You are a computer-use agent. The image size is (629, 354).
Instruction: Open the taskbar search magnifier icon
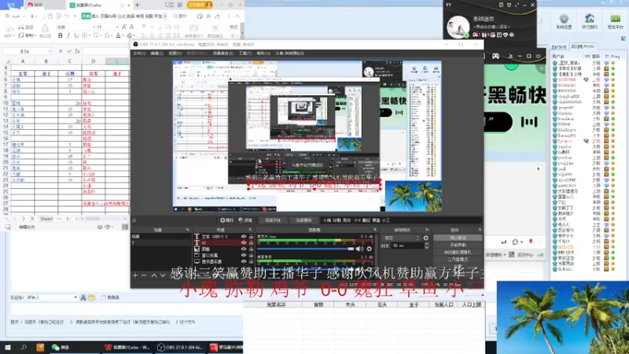click(x=24, y=347)
